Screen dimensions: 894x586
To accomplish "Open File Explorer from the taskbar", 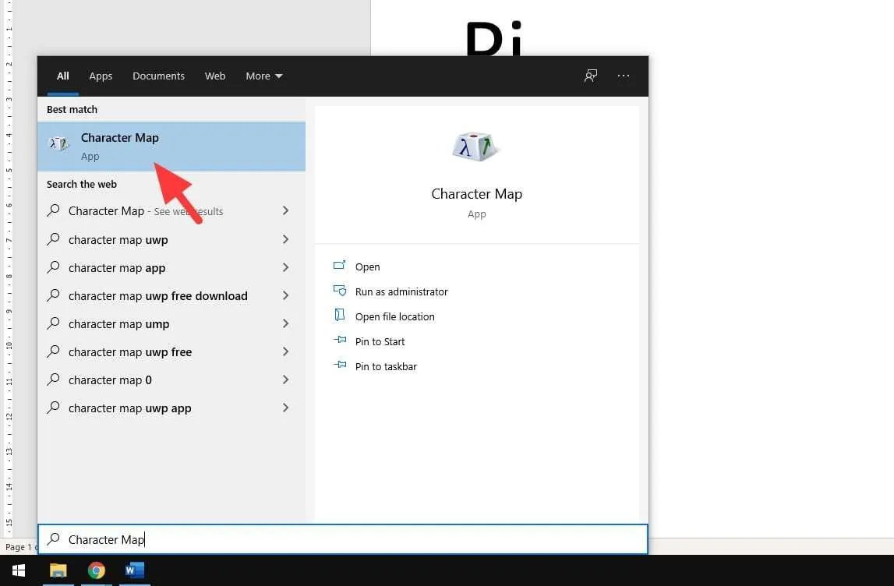I will 58,570.
